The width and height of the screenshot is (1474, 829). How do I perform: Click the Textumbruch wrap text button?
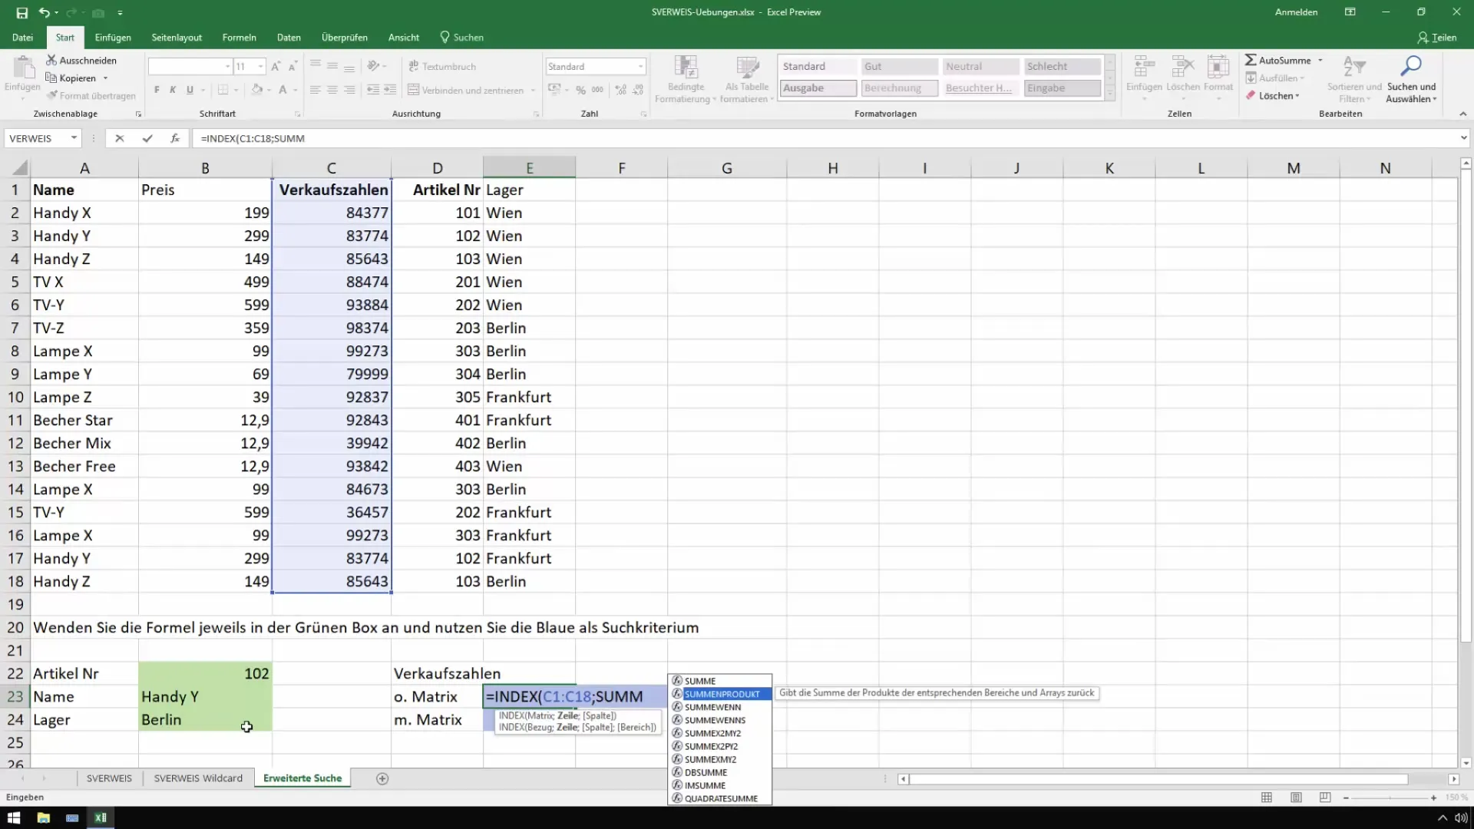coord(442,67)
